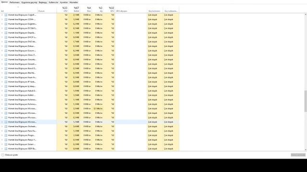Viewport: 307px width, 172px height.
Task: Click the GPU altyapısı column header
Action: [131, 10]
